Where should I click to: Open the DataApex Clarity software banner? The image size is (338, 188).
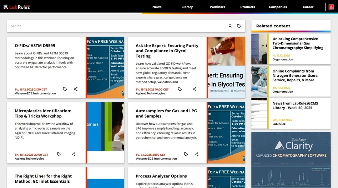click(291, 160)
